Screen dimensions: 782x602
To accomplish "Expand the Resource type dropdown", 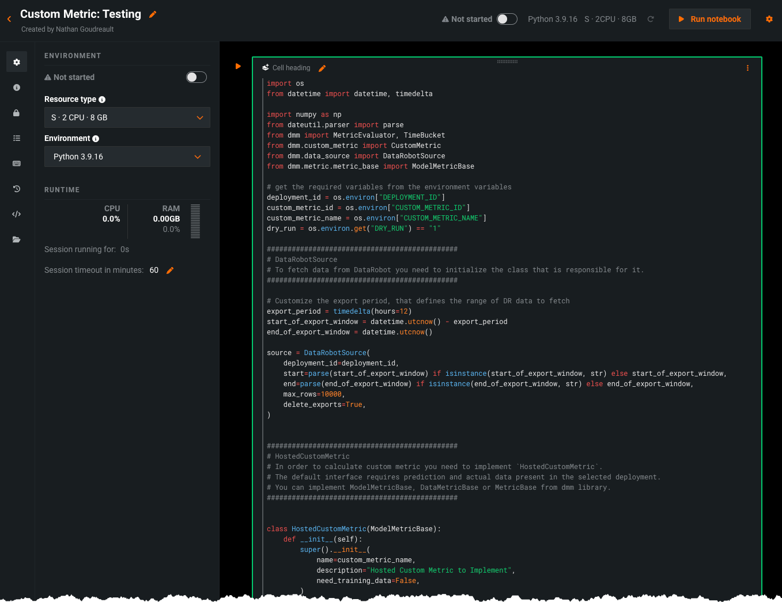I will 127,117.
